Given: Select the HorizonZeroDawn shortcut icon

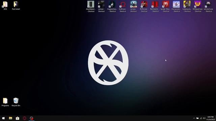Looking at the screenshot, I should click(x=176, y=6).
